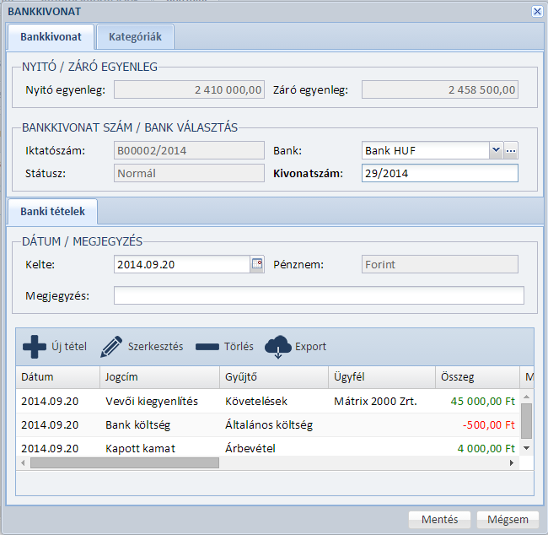Open the Banki tételek tab
The image size is (548, 535).
(x=52, y=211)
